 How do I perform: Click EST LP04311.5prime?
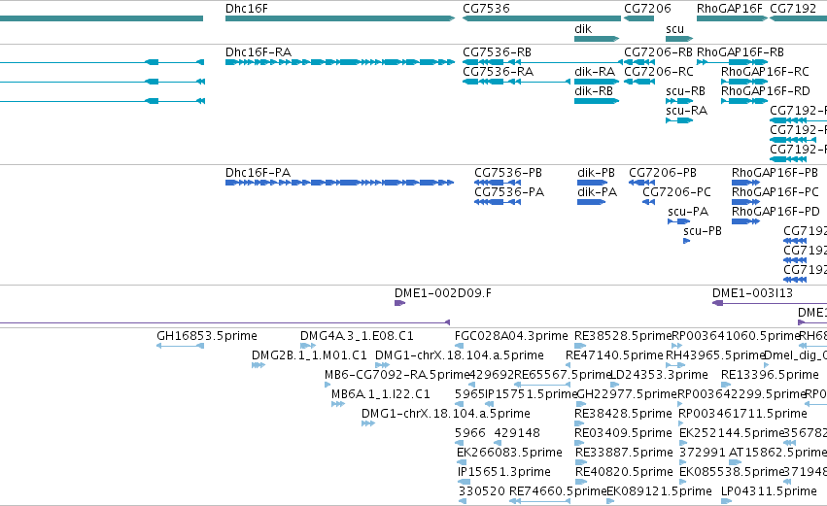click(726, 501)
